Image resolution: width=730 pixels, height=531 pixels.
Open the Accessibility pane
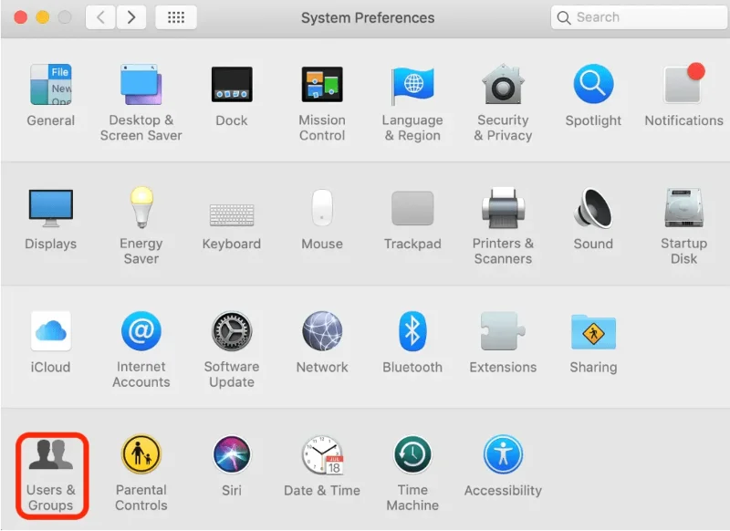pos(503,455)
